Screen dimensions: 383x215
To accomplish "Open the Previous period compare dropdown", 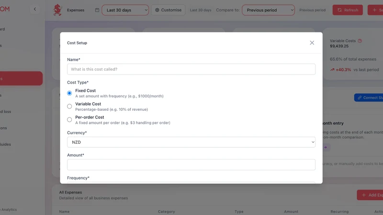I will point(268,10).
